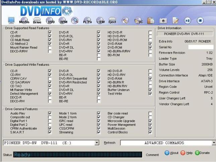Enable the Bar code read checkbox
This screenshot has height=162, width=216.
point(150,113)
